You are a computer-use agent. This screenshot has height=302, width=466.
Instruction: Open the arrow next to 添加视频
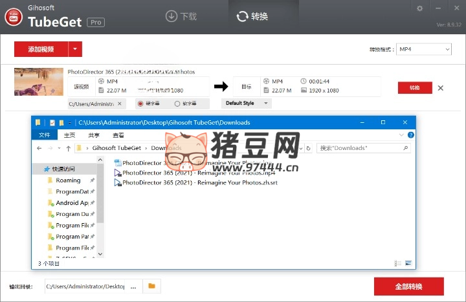click(x=76, y=49)
